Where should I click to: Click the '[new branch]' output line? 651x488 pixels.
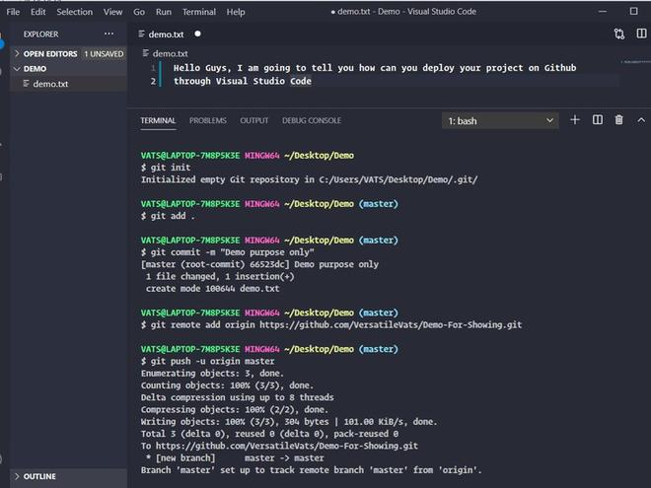click(235, 457)
